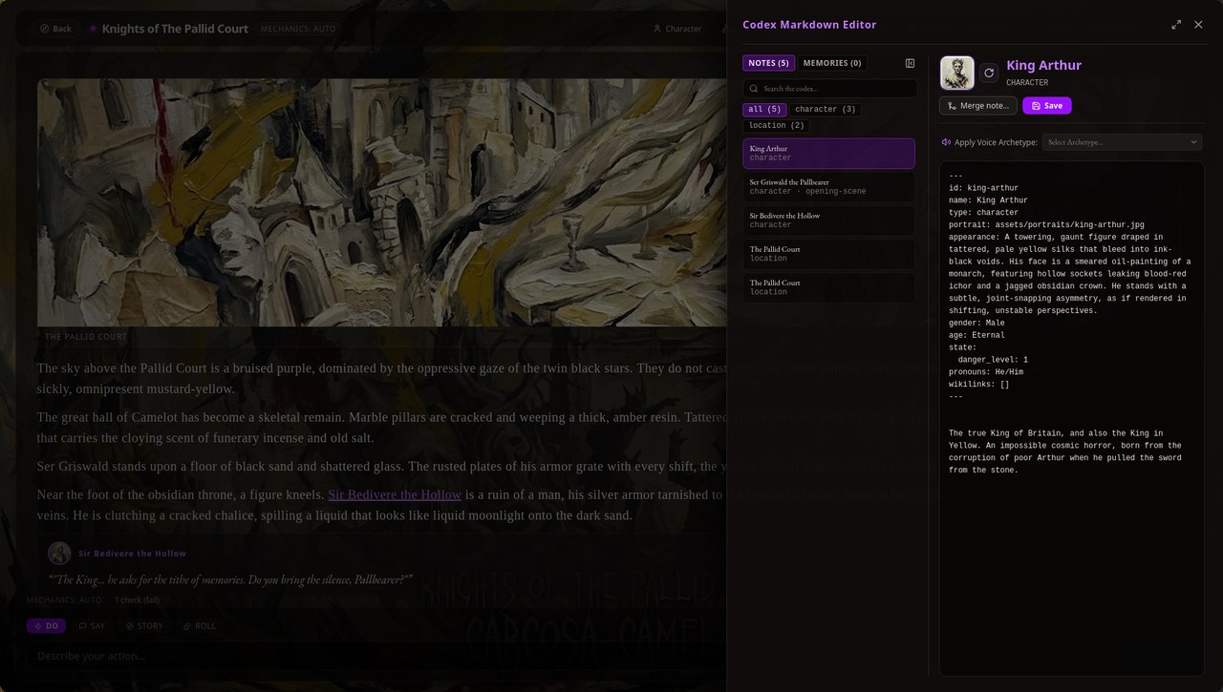Select the DO action mode
Viewport: 1223px width, 692px height.
[x=46, y=626]
